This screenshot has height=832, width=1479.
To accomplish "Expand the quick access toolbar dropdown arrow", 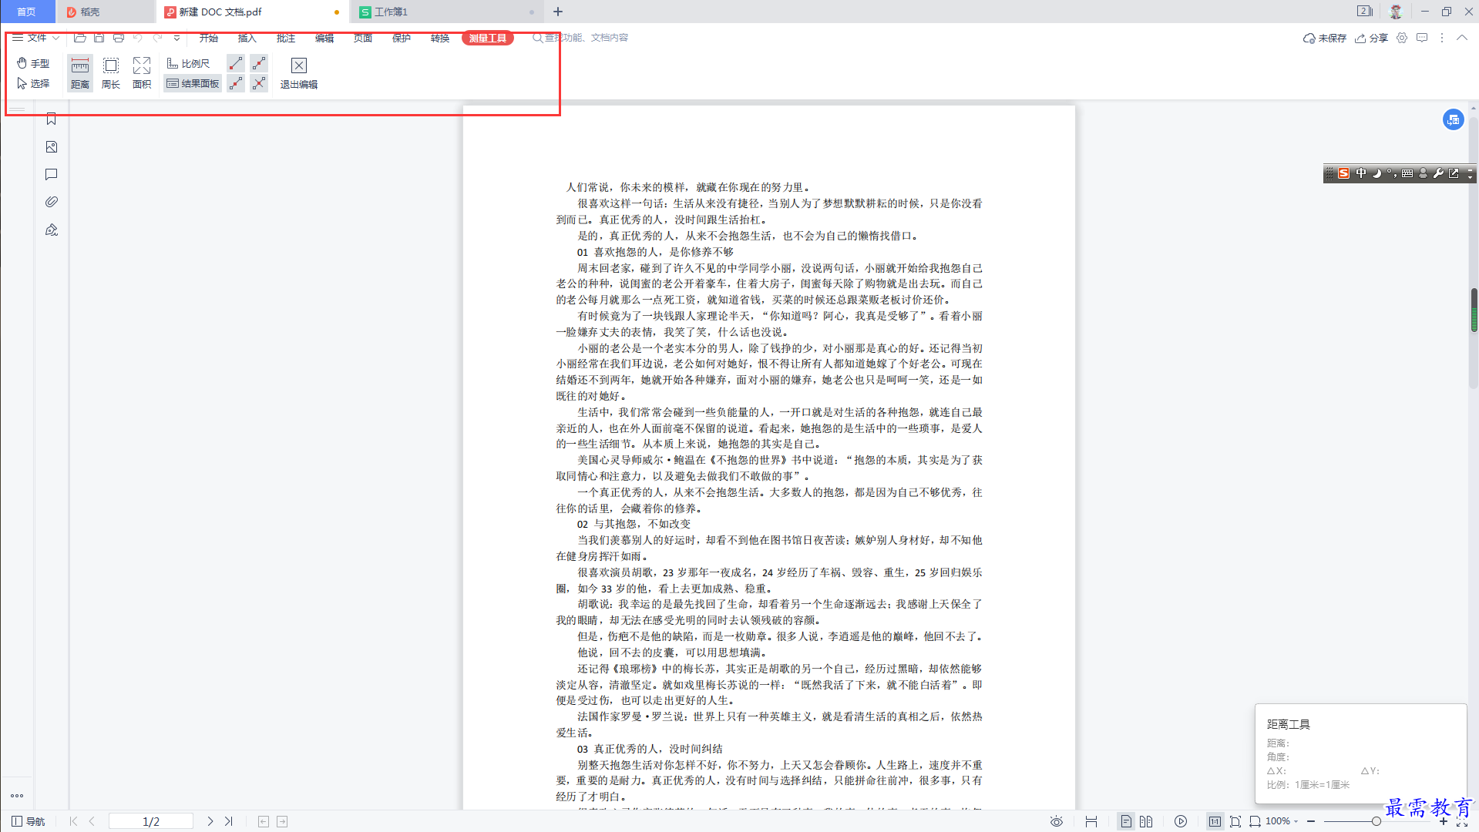I will click(x=176, y=38).
